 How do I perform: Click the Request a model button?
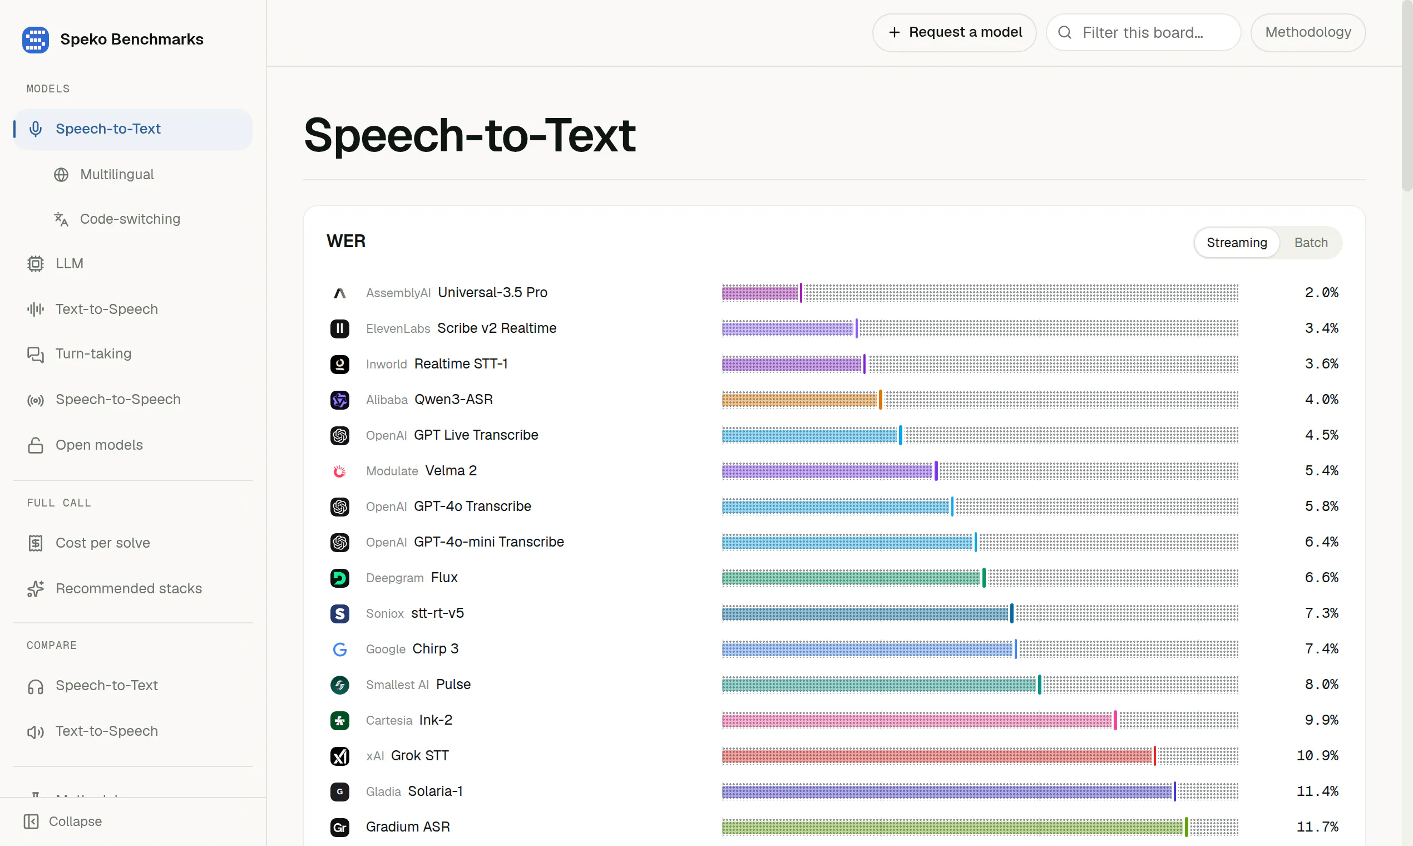tap(955, 32)
